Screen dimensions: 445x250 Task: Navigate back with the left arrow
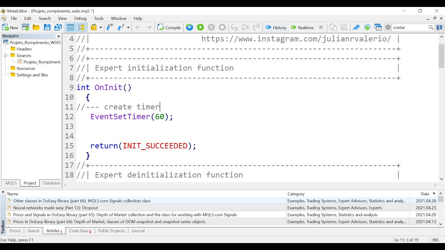[138, 27]
